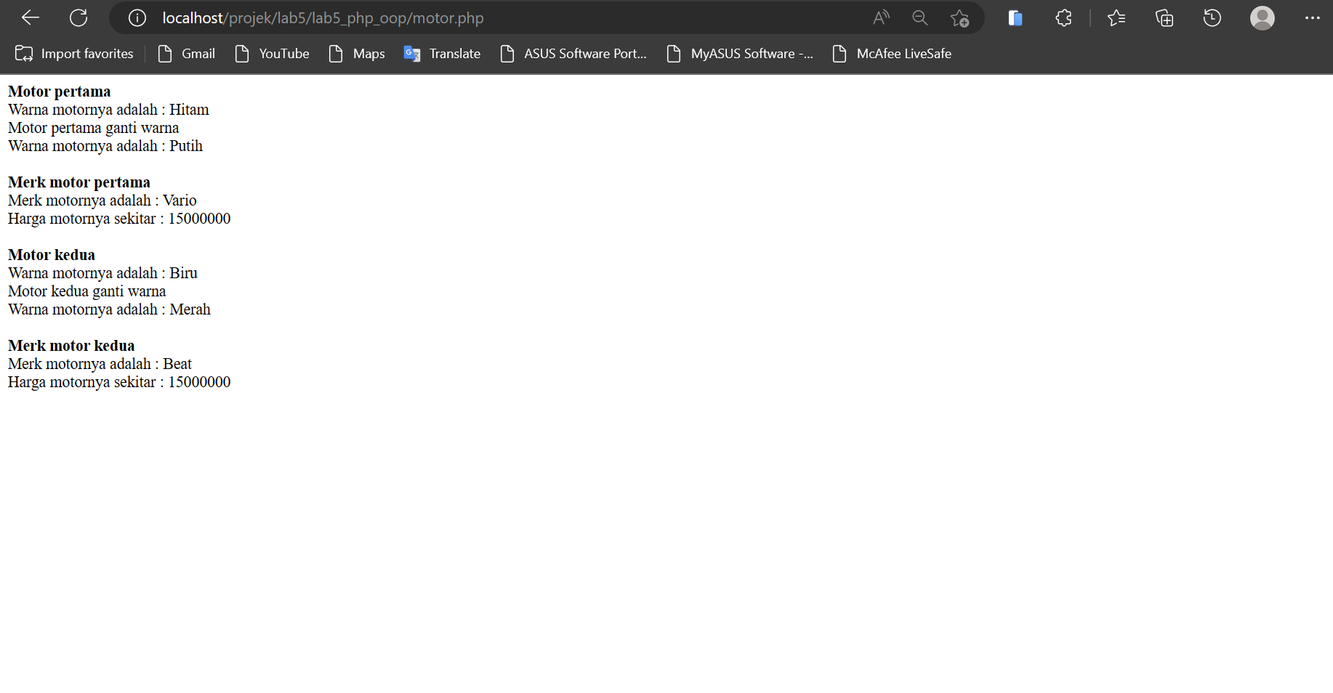Click the address bar URL
Image resolution: width=1333 pixels, height=693 pixels.
click(323, 17)
